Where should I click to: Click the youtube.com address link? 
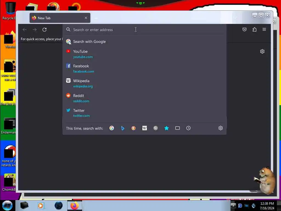click(x=83, y=57)
